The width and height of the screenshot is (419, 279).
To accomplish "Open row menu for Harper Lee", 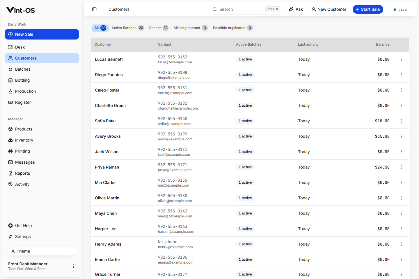I will tap(401, 229).
